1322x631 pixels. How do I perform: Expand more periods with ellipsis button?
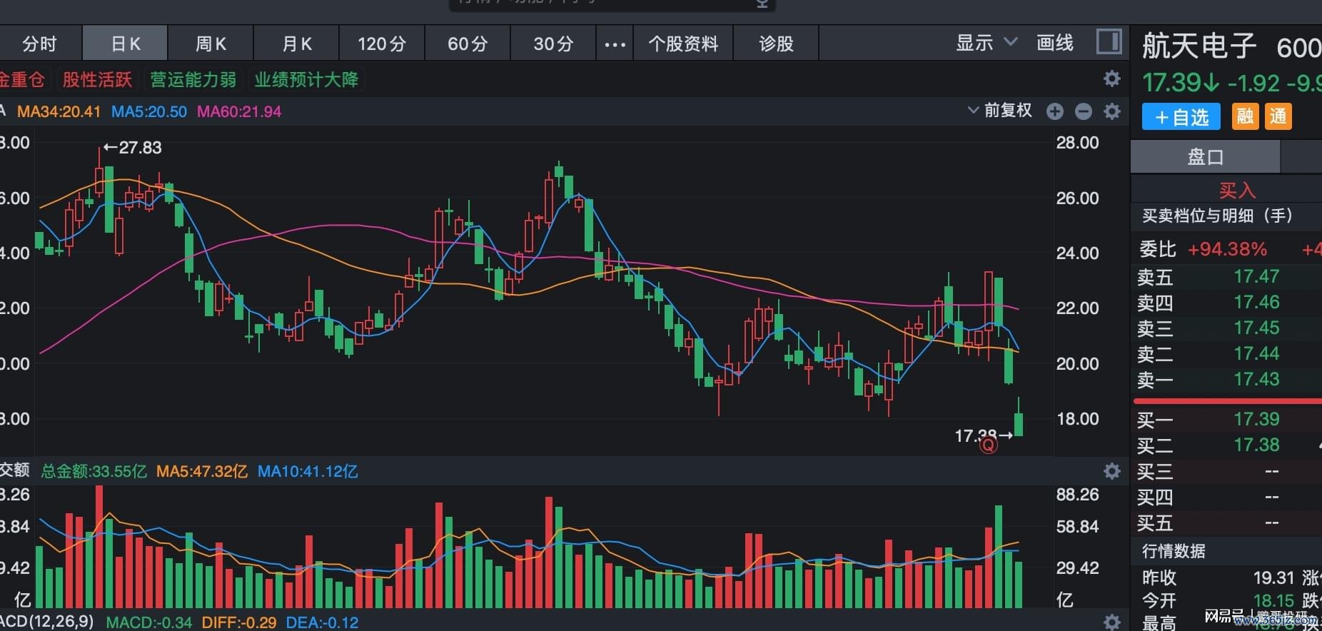click(x=615, y=44)
